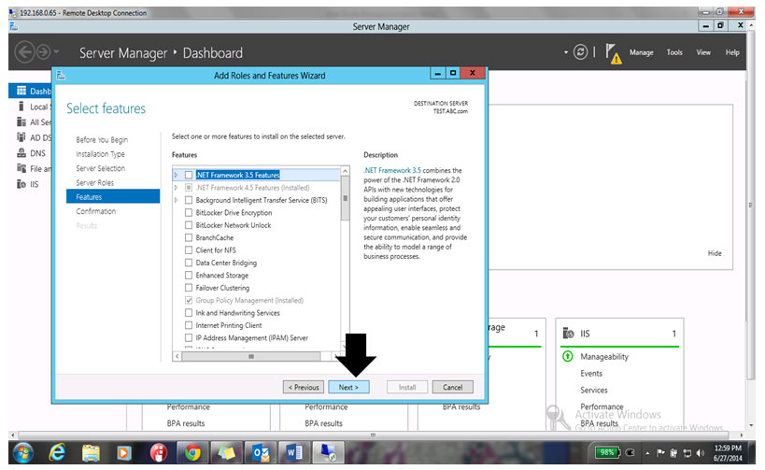Image resolution: width=765 pixels, height=470 pixels.
Task: Click the green Manageability status icon
Action: click(x=567, y=356)
